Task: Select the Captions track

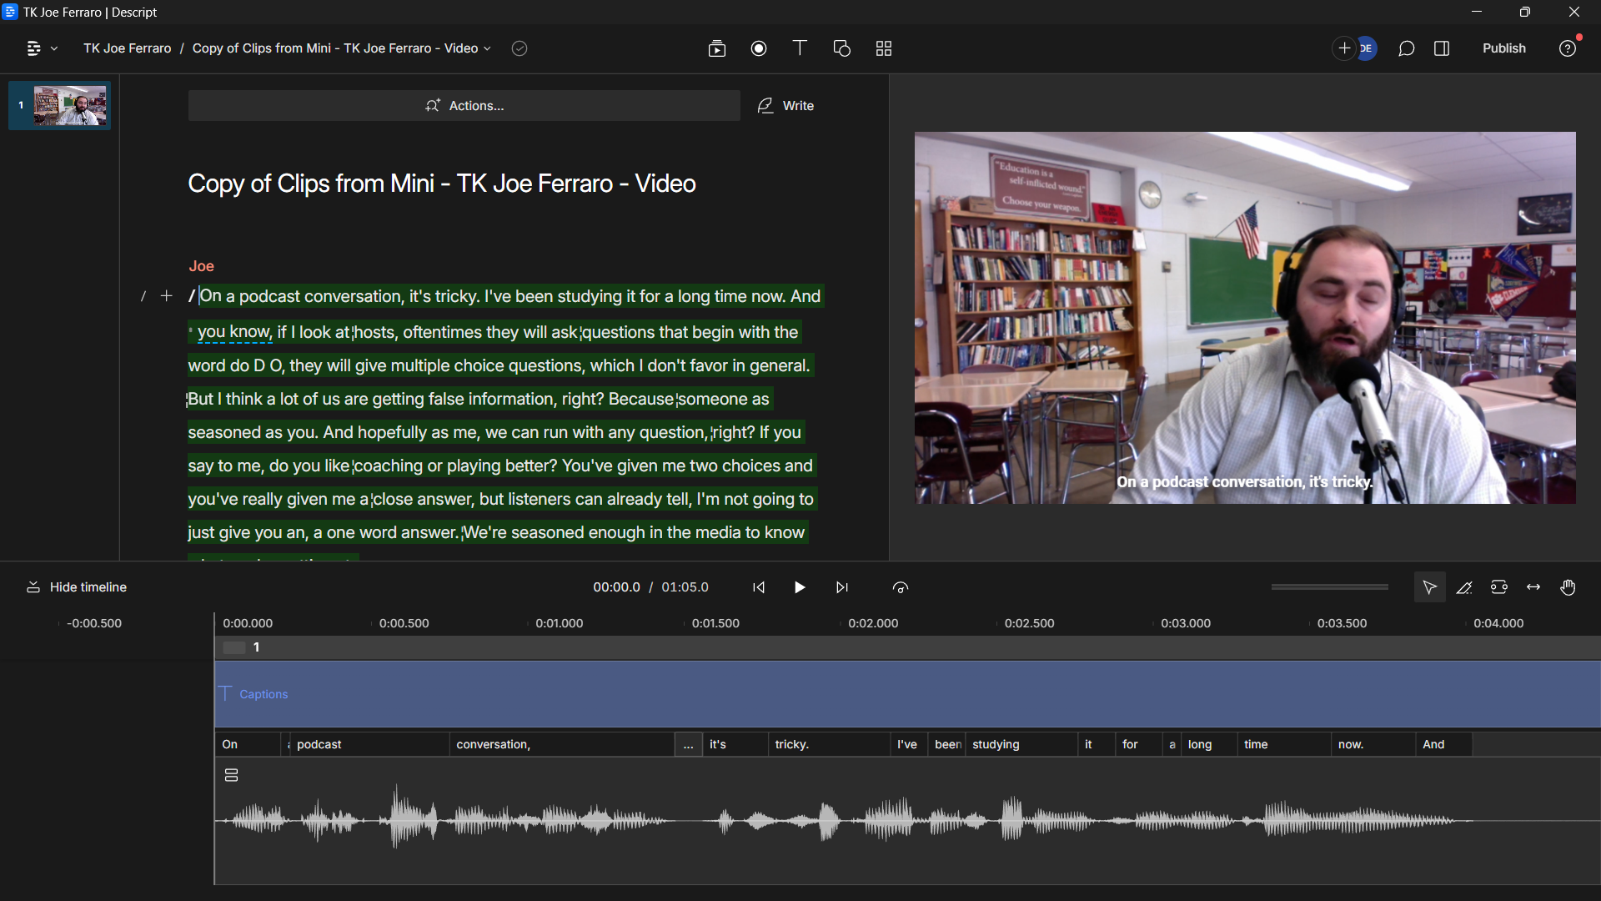Action: (907, 694)
